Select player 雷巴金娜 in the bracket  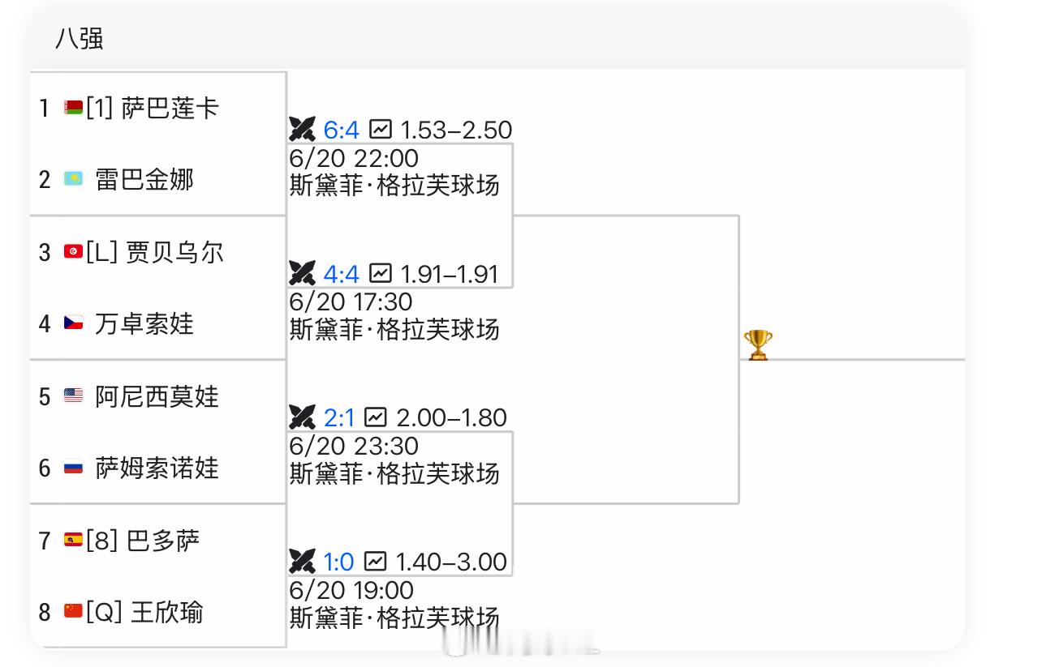point(144,179)
